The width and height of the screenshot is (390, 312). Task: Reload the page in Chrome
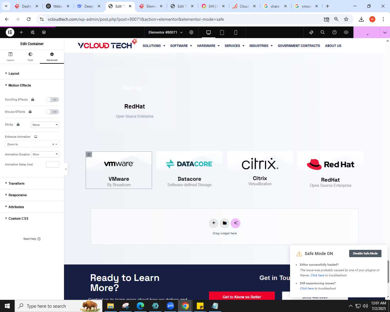pos(29,19)
